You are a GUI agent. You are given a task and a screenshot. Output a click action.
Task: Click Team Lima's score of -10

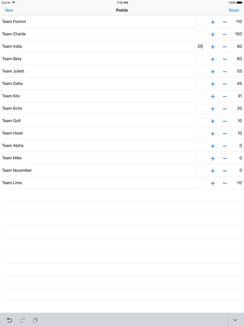click(x=239, y=183)
